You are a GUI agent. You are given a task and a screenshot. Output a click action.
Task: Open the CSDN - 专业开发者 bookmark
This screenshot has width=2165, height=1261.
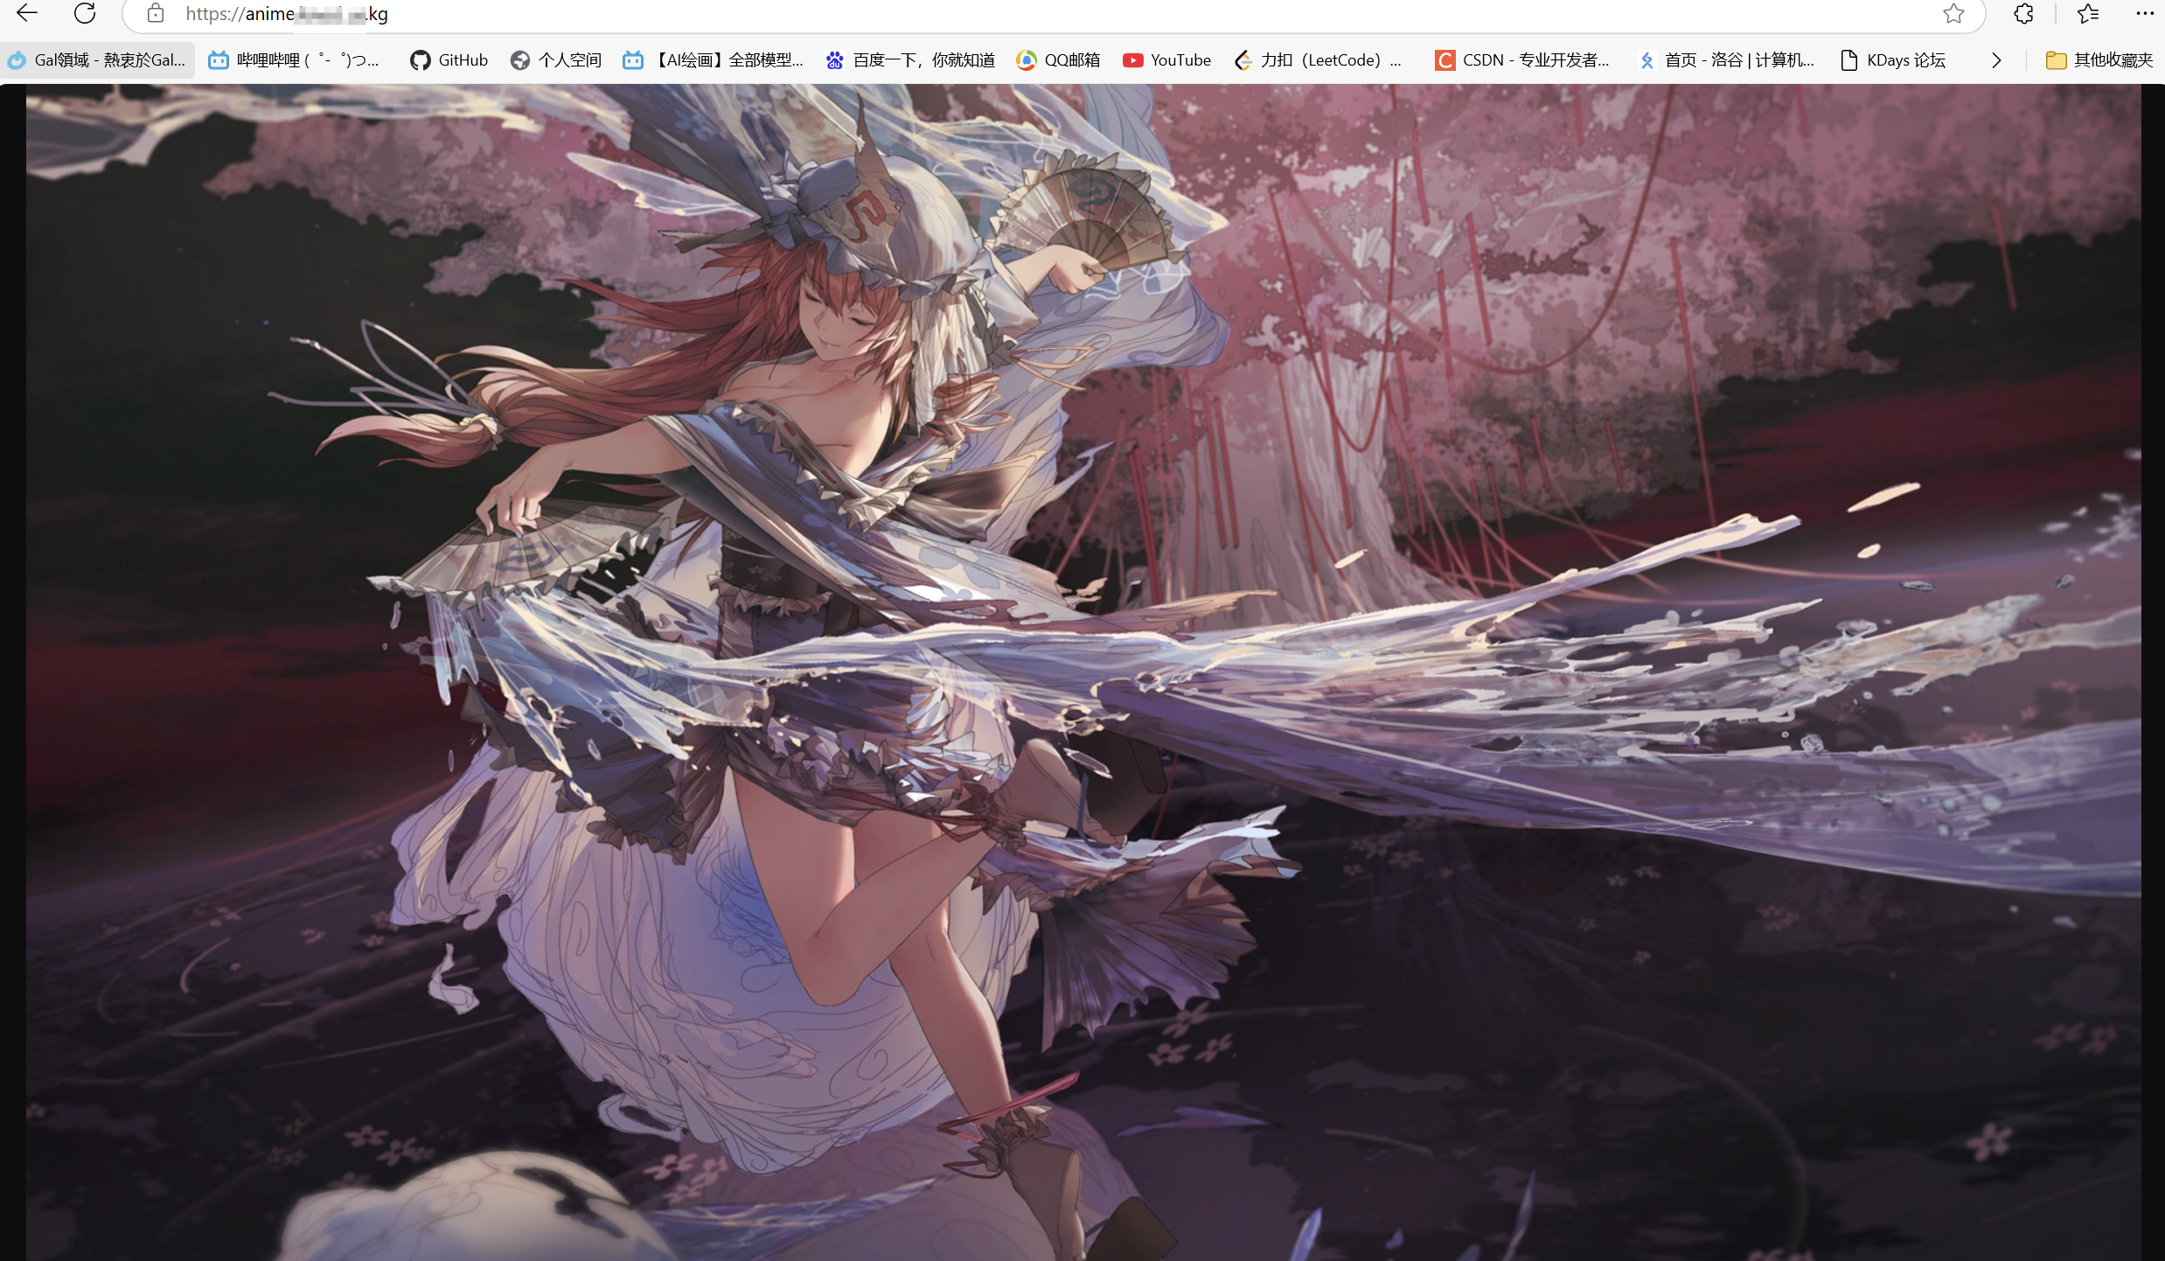point(1522,59)
